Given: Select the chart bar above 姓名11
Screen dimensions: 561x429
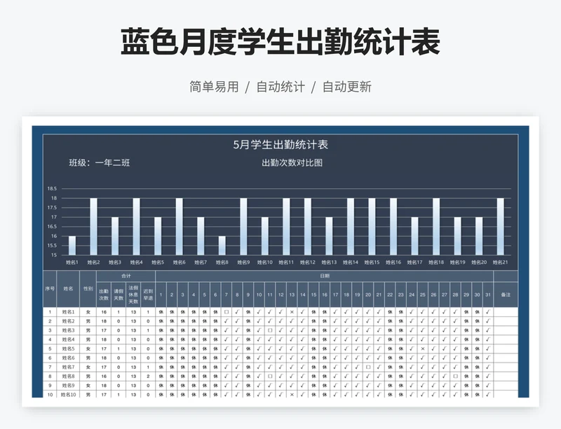Looking at the screenshot, I should [286, 227].
